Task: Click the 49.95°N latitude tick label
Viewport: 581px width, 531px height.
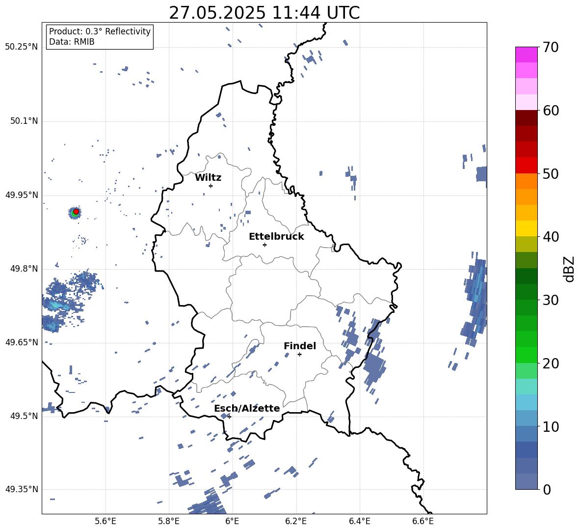Action: pos(22,195)
